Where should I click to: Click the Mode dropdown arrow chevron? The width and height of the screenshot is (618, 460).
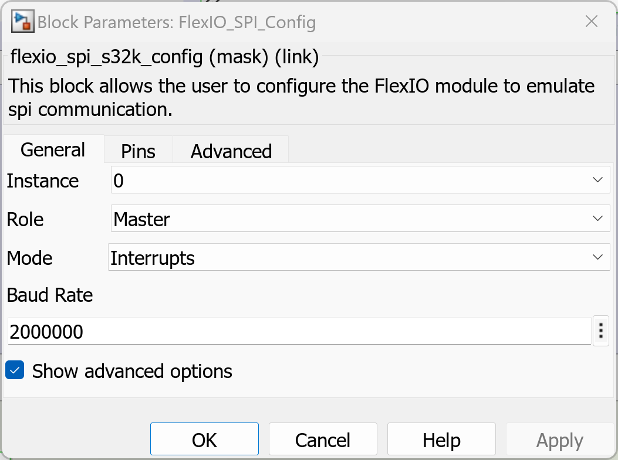click(597, 258)
